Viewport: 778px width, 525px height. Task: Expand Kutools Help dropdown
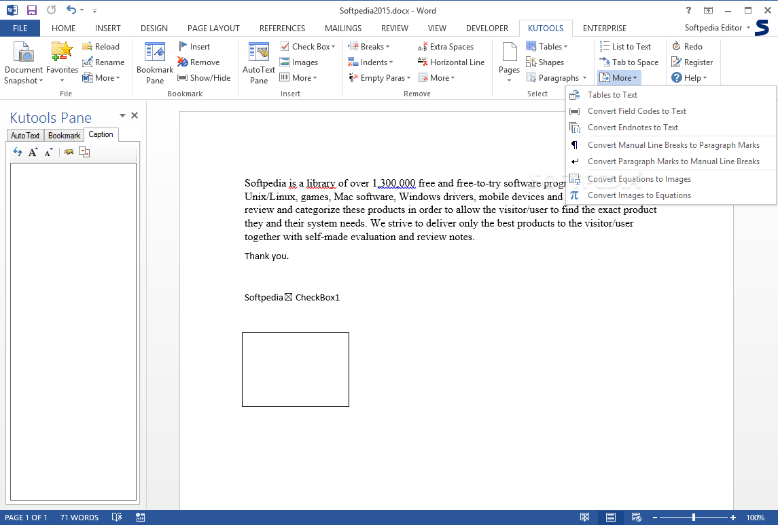click(705, 78)
